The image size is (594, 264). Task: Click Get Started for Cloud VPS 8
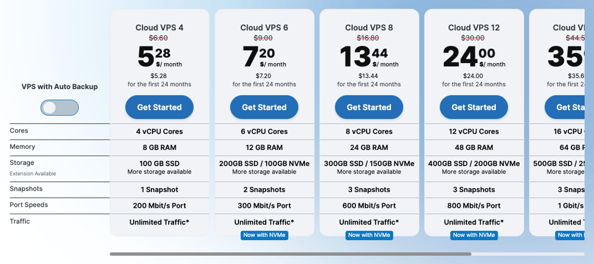pos(369,108)
